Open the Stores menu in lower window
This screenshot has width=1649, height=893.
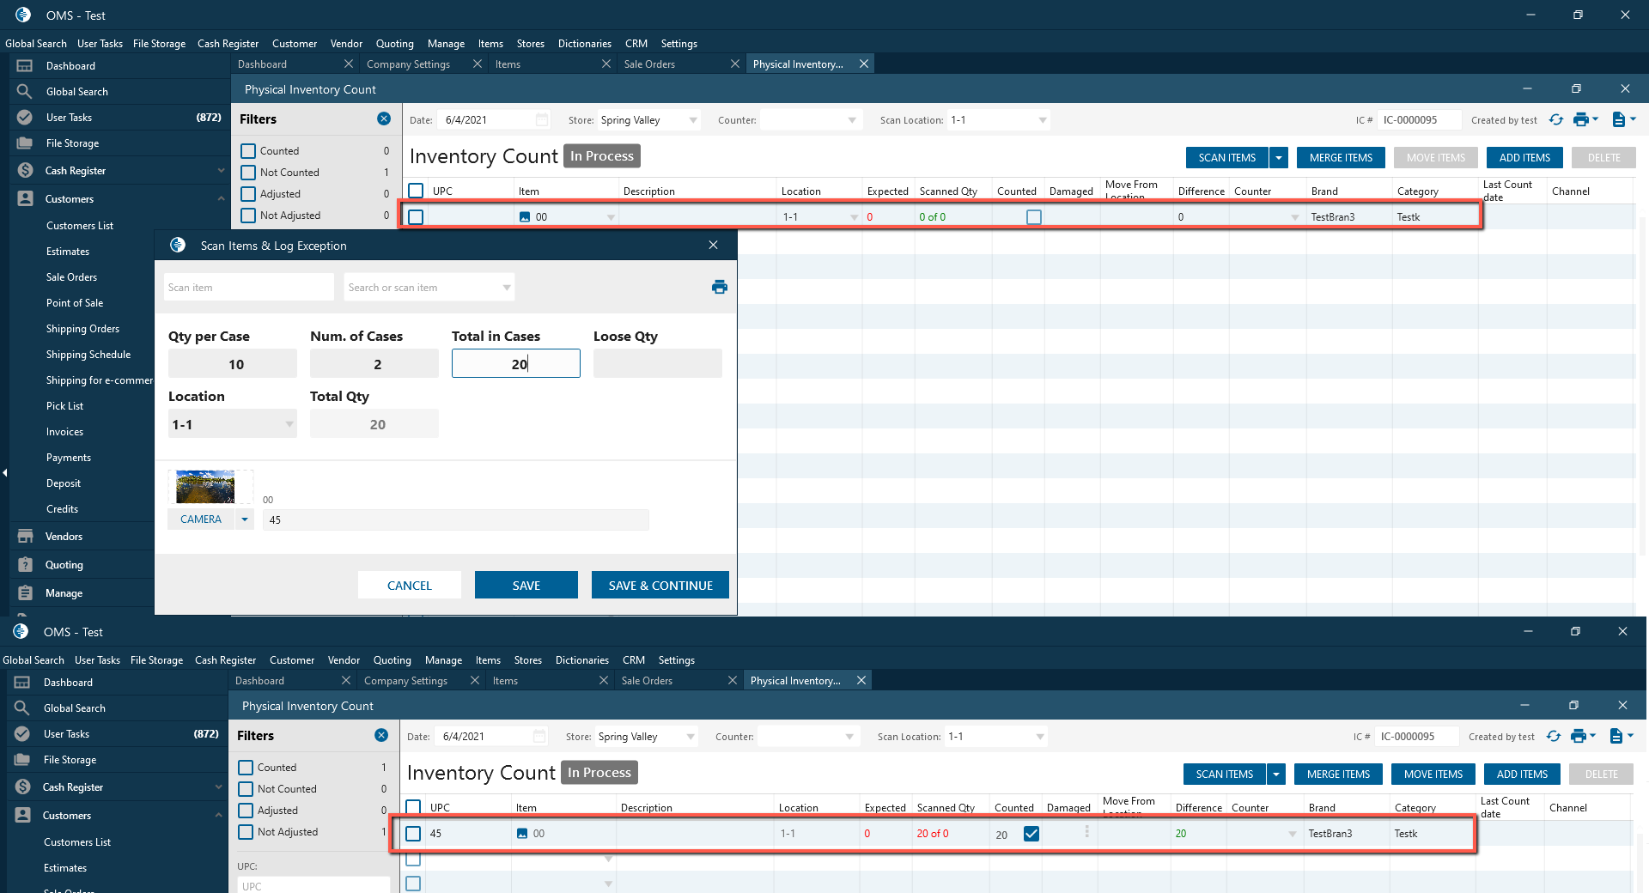click(x=528, y=660)
